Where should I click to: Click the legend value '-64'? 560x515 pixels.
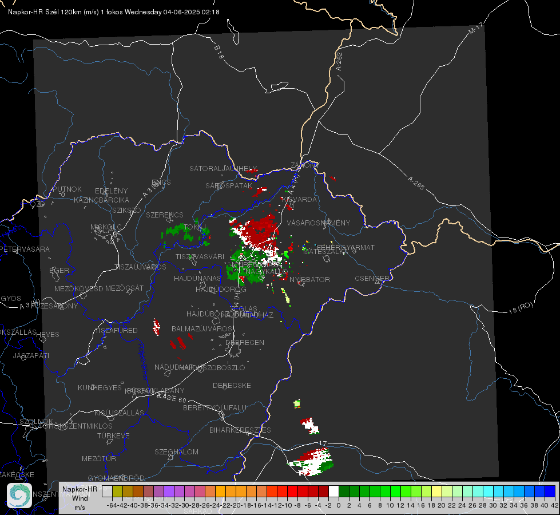112,505
